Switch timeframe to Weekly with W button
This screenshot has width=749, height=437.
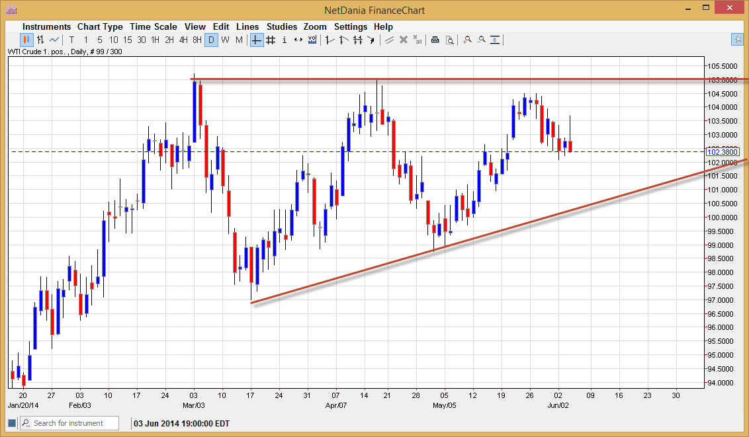pos(225,40)
